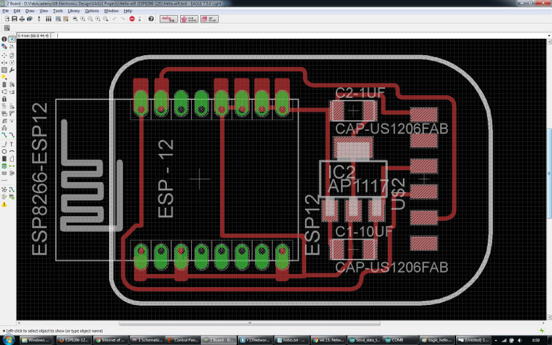552x345 pixels.
Task: Open the layer settings icon below toolbar
Action: tap(7, 28)
